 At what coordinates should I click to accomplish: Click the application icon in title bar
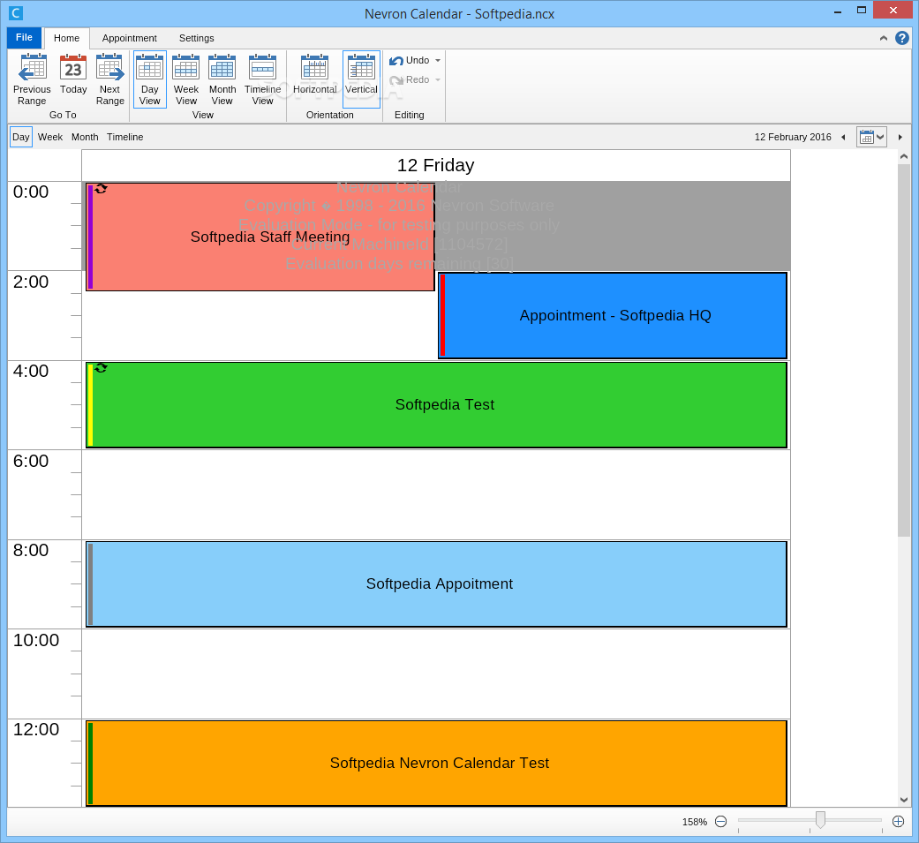tap(16, 13)
